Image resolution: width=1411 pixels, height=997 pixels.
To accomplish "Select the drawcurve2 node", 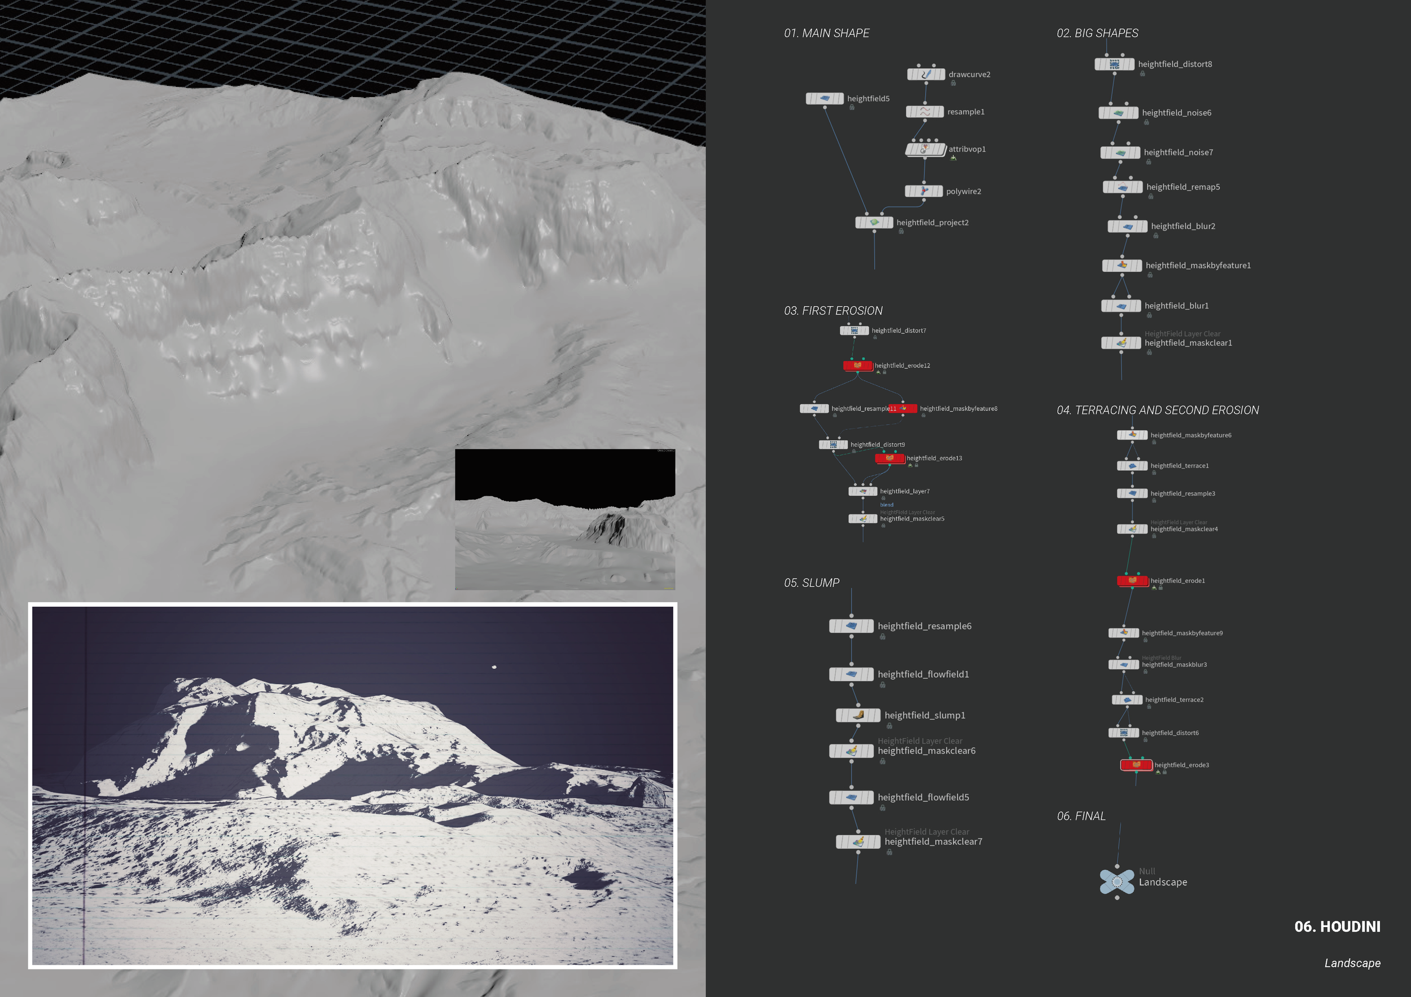I will click(x=926, y=74).
